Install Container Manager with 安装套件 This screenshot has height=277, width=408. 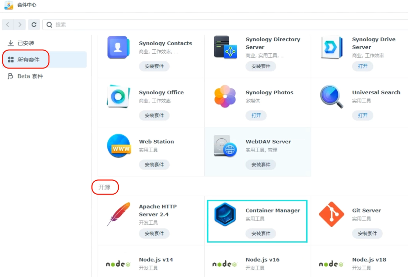pos(261,233)
